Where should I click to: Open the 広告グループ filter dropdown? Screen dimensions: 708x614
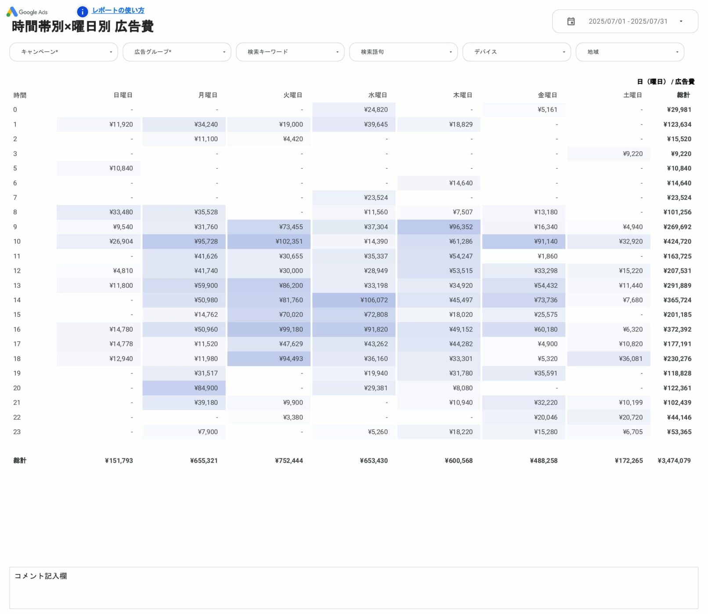[177, 52]
